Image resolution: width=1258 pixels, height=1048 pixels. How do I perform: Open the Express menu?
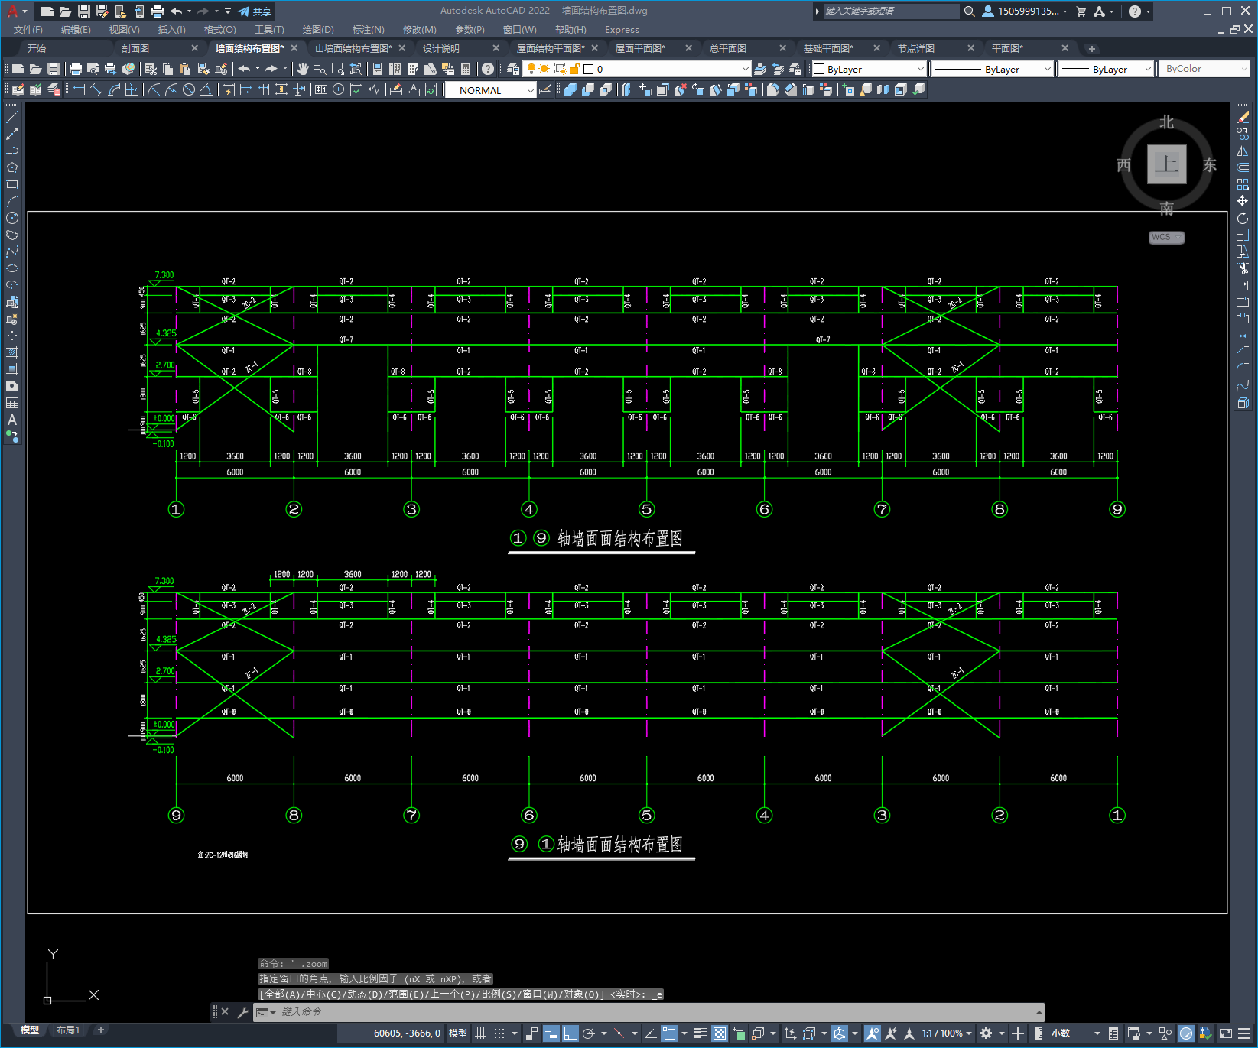[622, 30]
